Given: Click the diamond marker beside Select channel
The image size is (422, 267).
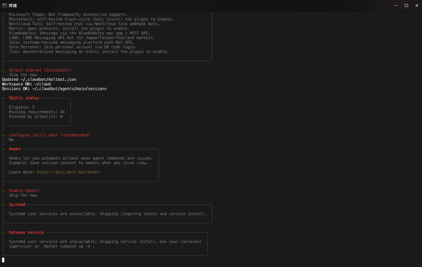Looking at the screenshot, I should [x=4, y=70].
